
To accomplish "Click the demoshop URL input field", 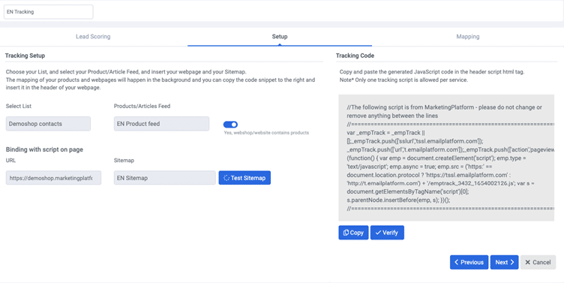I will tap(53, 178).
